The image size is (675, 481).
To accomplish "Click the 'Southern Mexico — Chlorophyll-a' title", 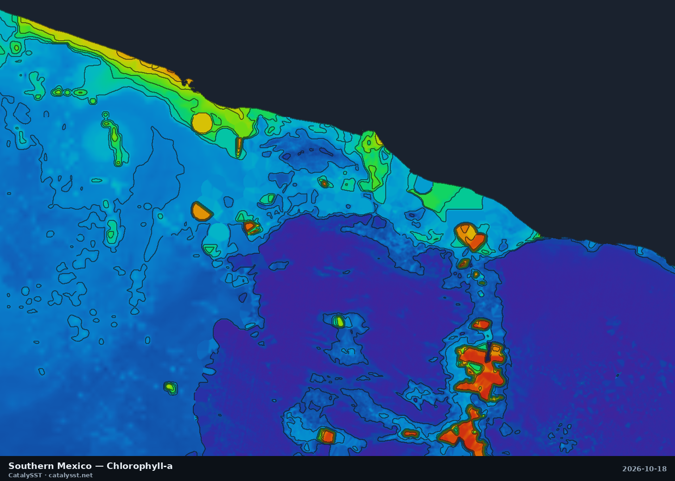I will [90, 466].
